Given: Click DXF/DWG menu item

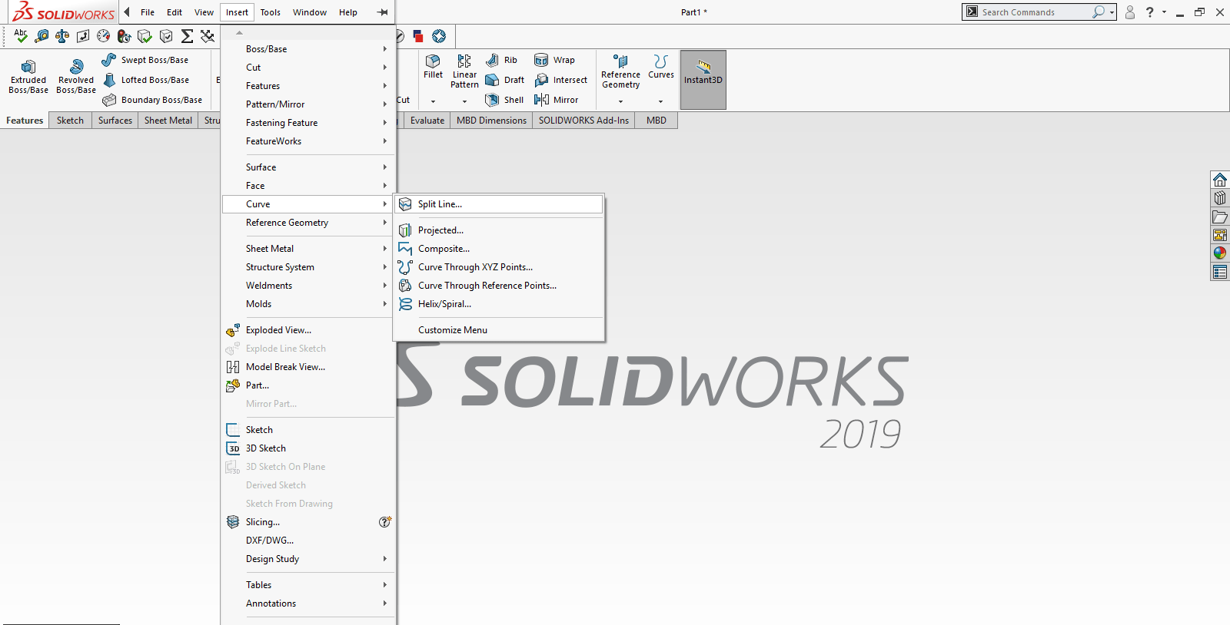Looking at the screenshot, I should (308, 541).
